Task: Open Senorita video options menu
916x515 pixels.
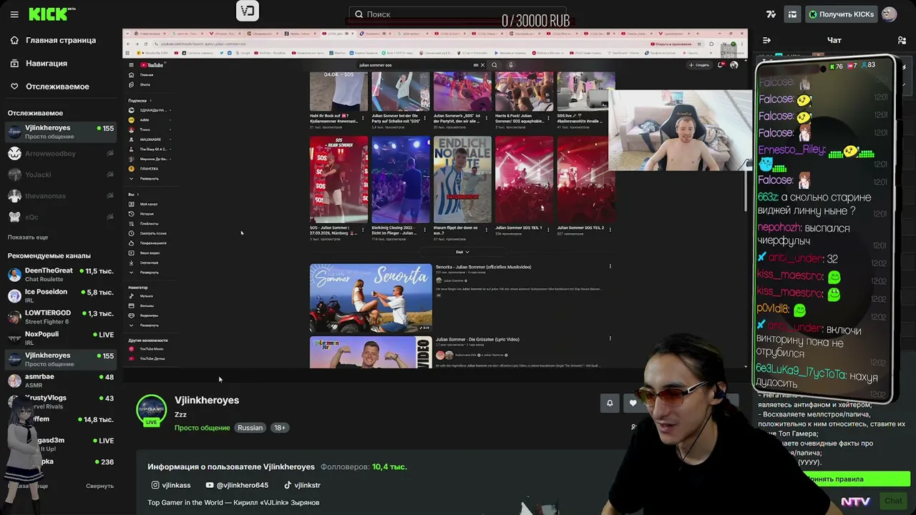Action: click(x=610, y=267)
